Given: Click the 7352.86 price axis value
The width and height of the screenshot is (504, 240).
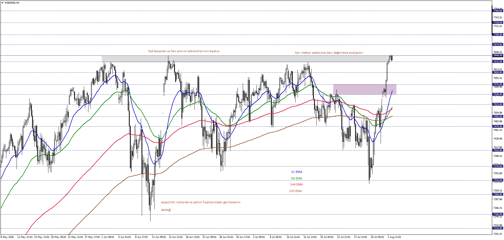Looking at the screenshot, I should [x=498, y=173].
